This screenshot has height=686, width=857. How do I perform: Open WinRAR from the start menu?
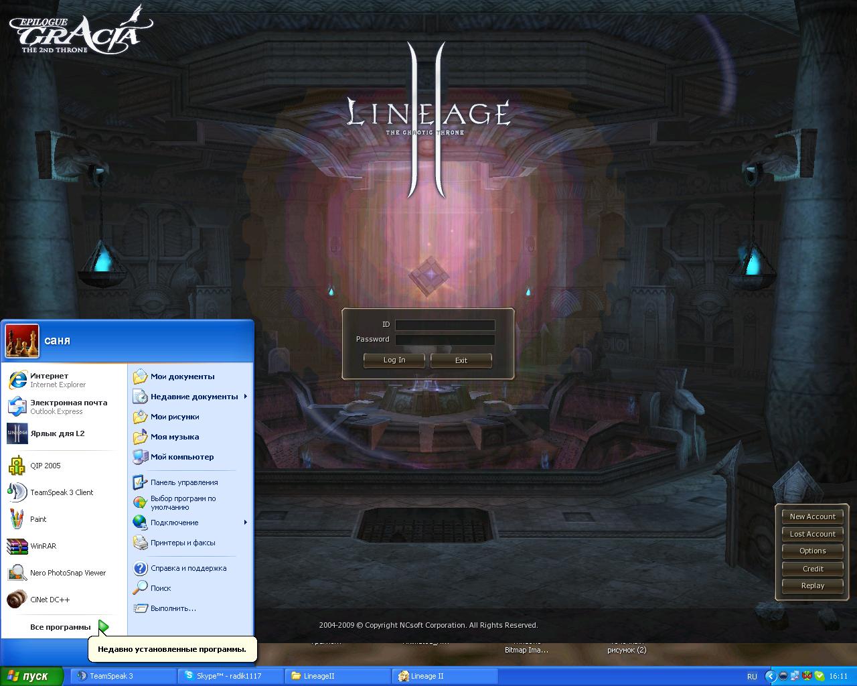click(x=64, y=546)
